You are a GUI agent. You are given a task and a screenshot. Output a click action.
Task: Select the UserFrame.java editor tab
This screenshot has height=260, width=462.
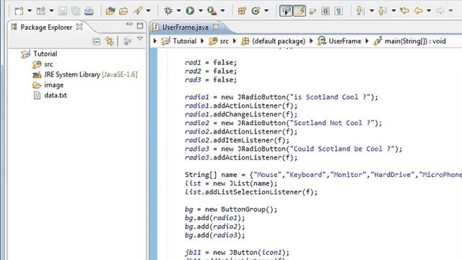[x=185, y=27]
